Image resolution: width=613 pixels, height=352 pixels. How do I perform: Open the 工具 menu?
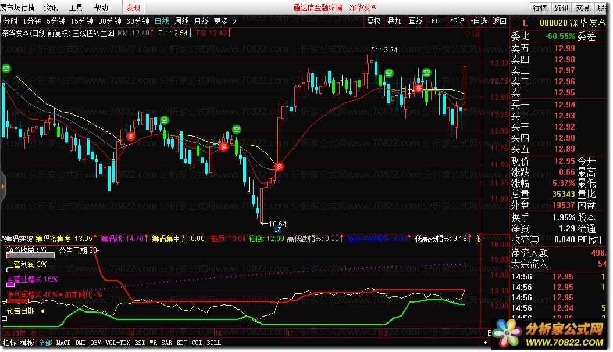click(x=76, y=8)
